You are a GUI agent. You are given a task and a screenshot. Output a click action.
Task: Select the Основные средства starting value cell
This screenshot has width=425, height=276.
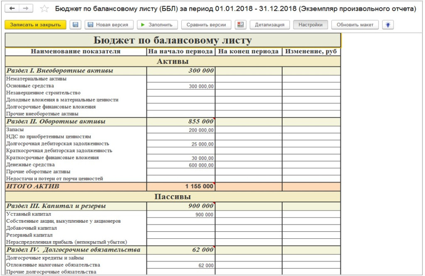click(181, 86)
